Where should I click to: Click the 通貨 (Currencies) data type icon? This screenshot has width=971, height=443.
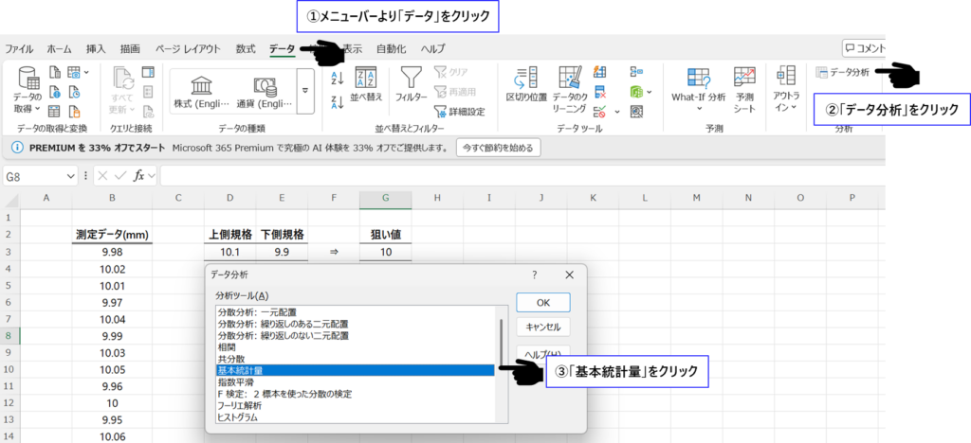pyautogui.click(x=263, y=85)
